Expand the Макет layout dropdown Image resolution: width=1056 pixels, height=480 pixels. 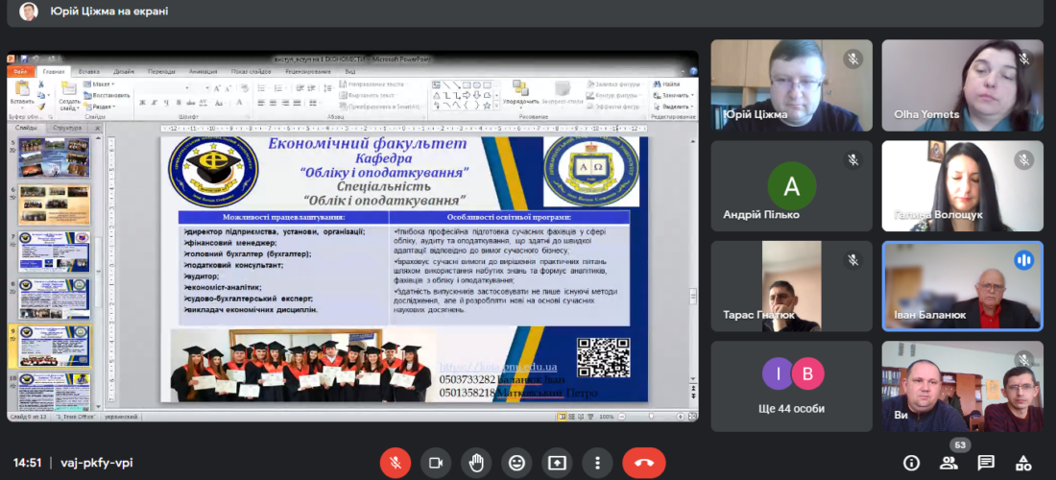pos(100,84)
